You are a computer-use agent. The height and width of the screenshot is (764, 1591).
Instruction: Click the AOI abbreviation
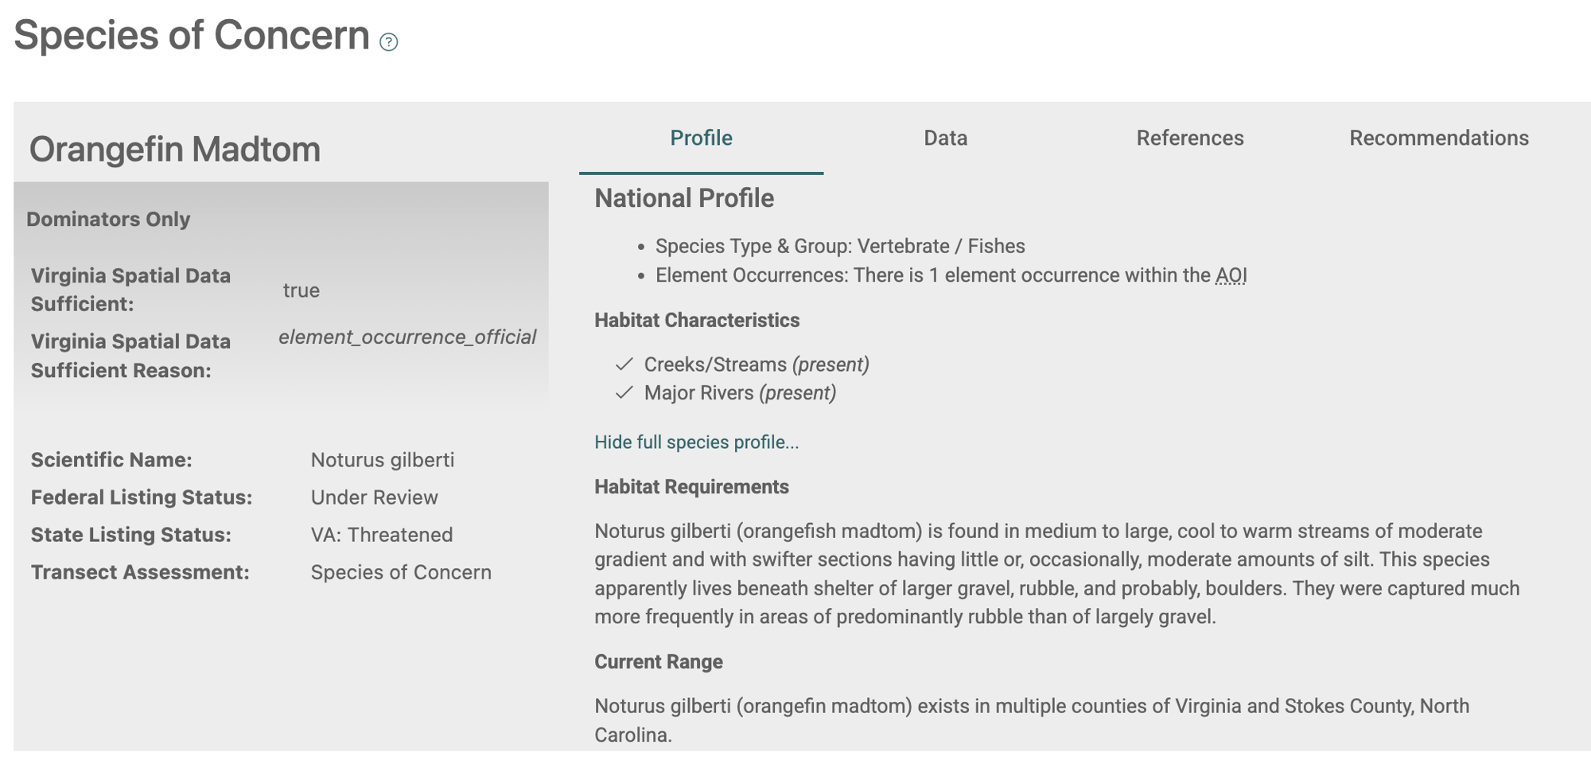tap(1231, 275)
